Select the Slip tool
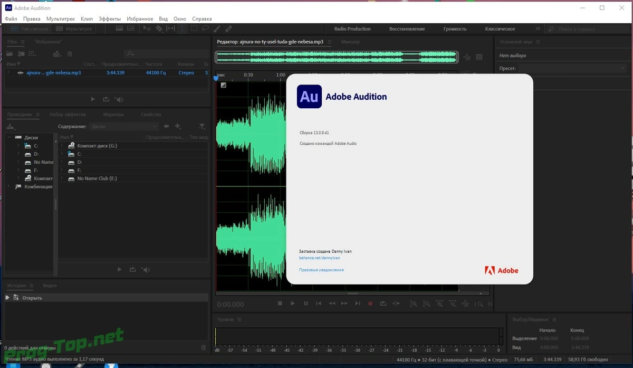Image resolution: width=633 pixels, height=368 pixels. click(170, 29)
